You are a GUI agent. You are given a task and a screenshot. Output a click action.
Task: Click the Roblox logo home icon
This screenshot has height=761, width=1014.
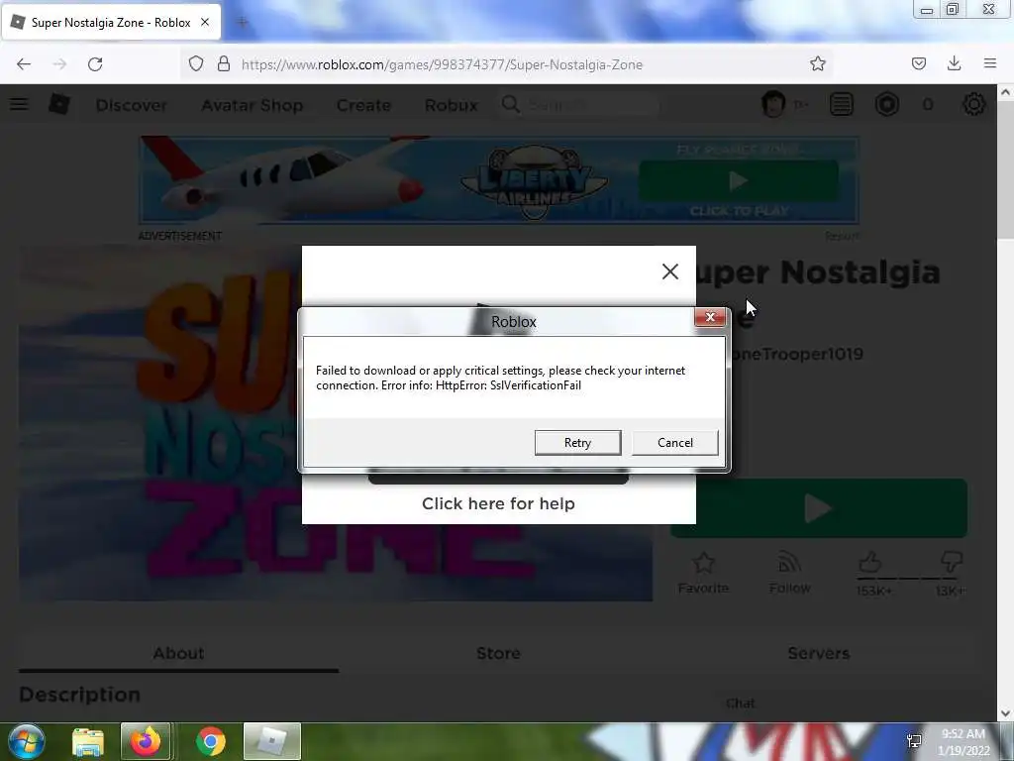coord(58,104)
